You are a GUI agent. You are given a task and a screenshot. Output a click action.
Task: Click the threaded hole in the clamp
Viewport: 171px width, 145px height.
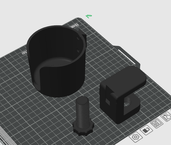(128, 102)
